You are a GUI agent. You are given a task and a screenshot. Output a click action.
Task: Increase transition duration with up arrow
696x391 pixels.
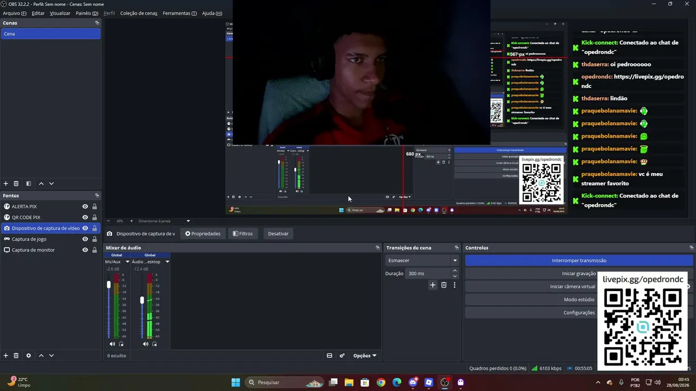point(455,270)
